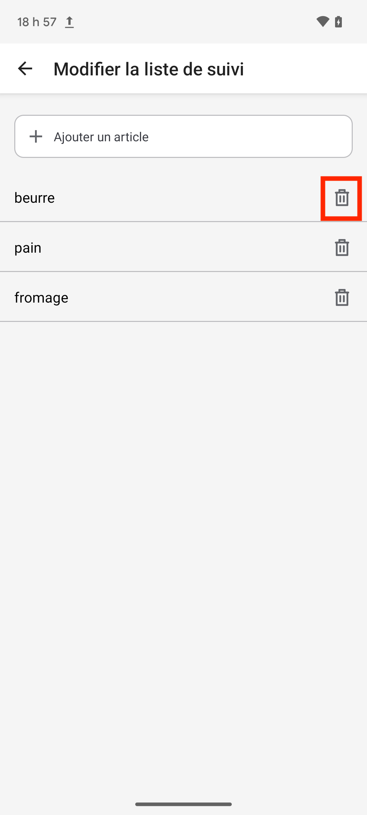Click the middle of the pain row

(183, 247)
